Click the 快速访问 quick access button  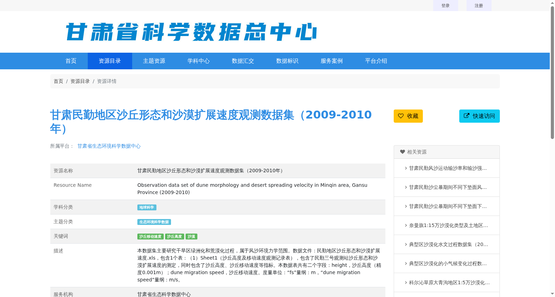click(x=479, y=116)
